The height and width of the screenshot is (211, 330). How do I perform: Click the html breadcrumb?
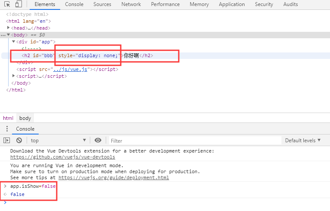(x=8, y=118)
